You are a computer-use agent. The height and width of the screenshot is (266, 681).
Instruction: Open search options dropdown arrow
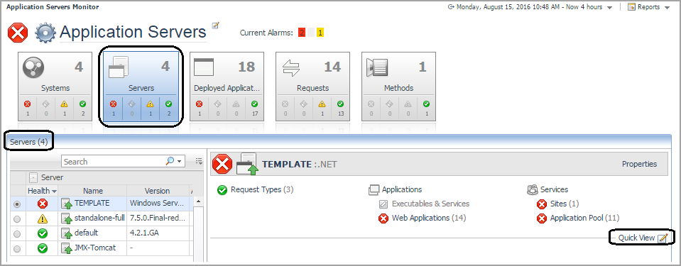(x=179, y=162)
